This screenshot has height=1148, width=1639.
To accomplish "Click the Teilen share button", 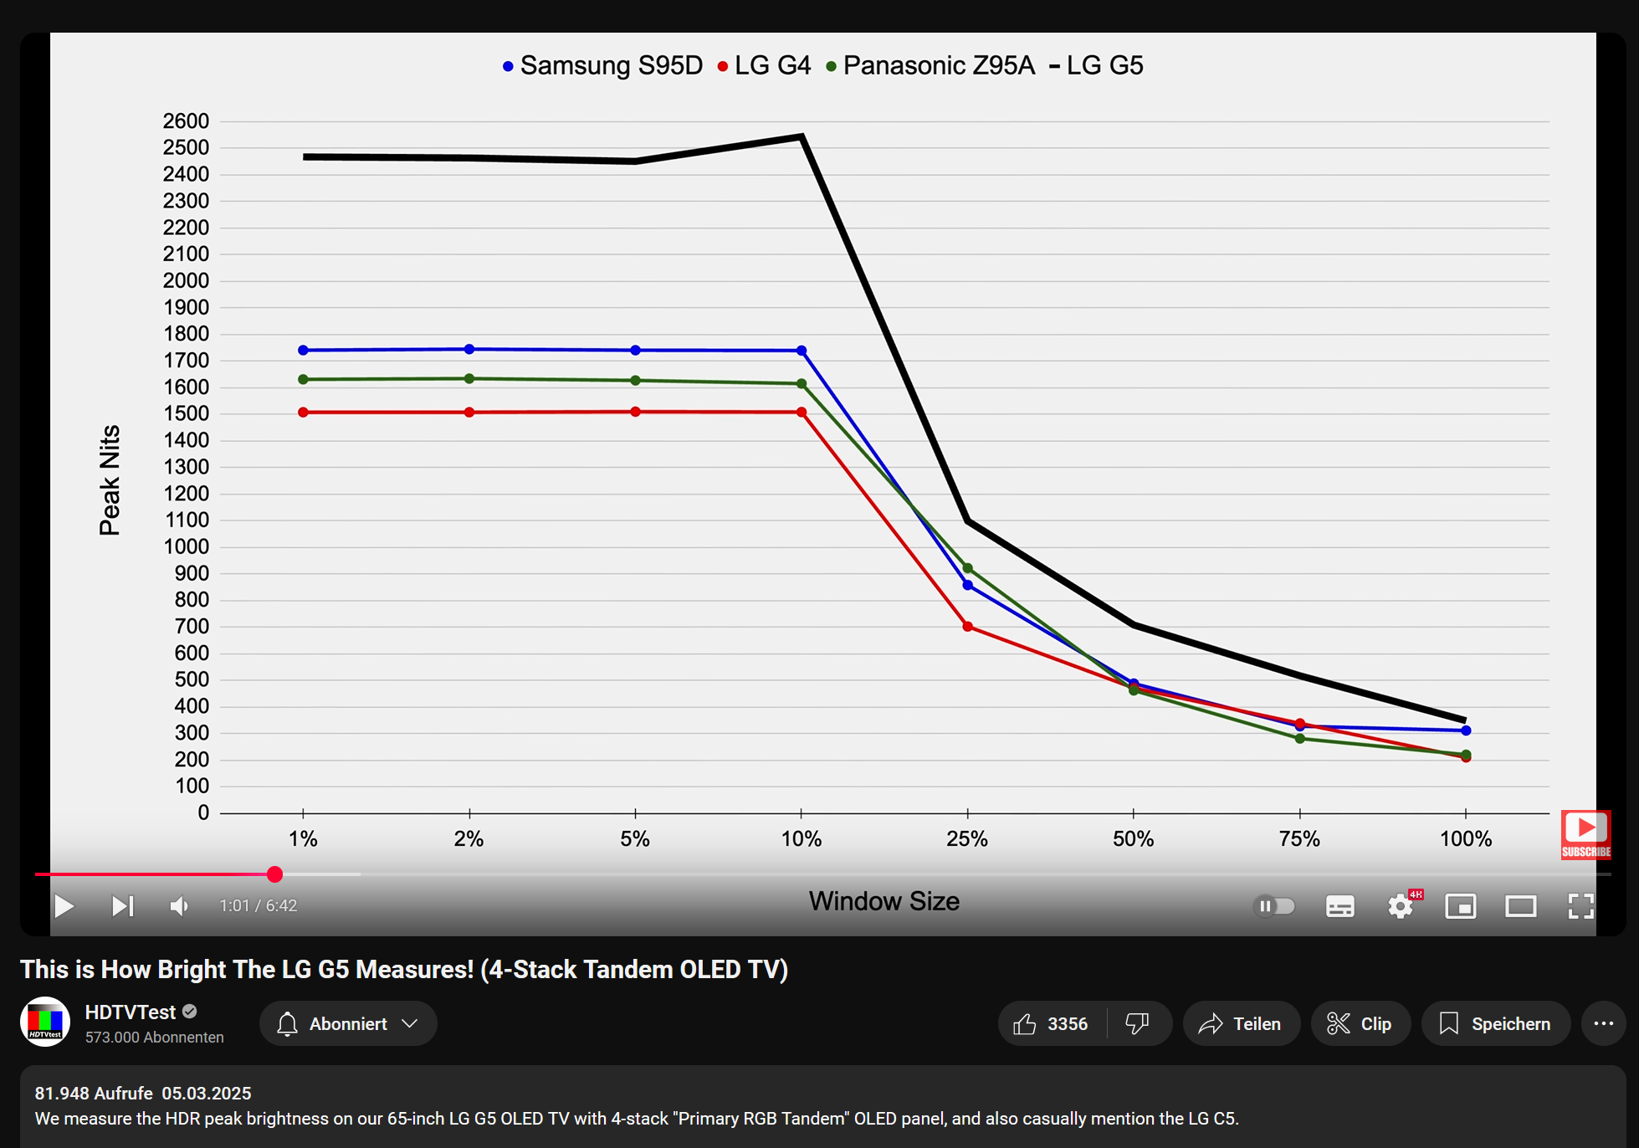I will pyautogui.click(x=1241, y=1023).
